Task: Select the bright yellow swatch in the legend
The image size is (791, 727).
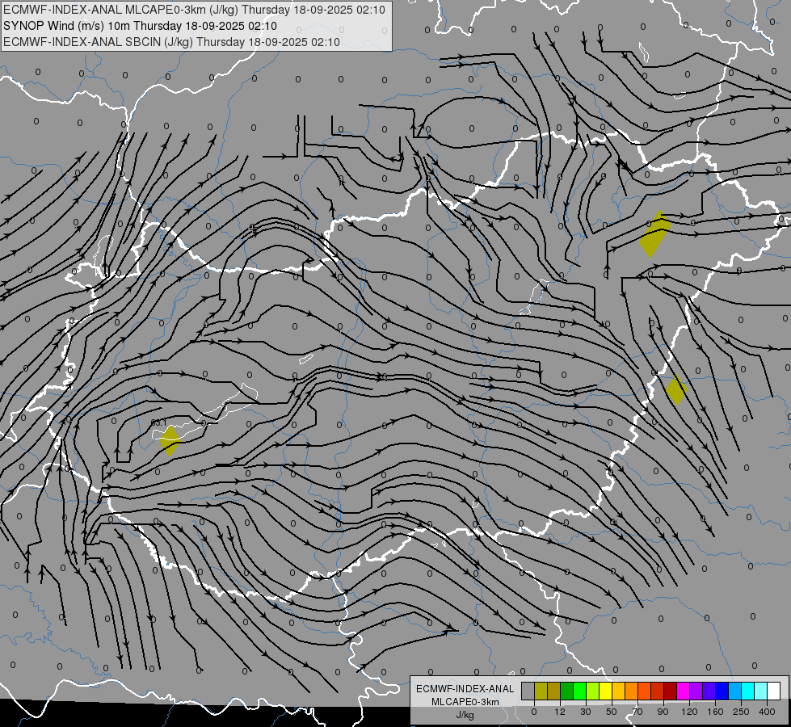Action: pos(606,691)
